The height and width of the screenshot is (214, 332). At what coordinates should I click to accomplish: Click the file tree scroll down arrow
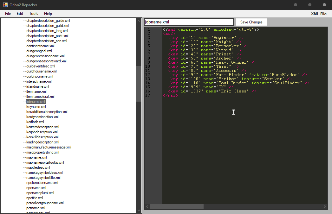[139, 211]
